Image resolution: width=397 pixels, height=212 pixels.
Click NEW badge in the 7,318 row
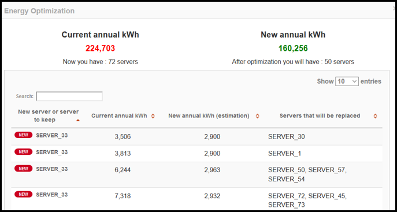24,194
